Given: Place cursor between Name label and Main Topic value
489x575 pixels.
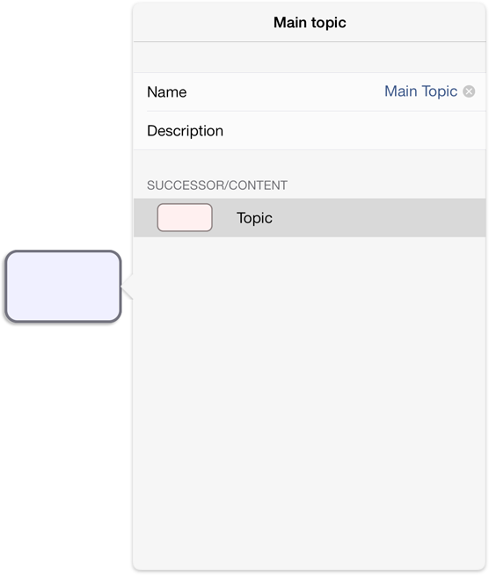Looking at the screenshot, I should (x=286, y=91).
